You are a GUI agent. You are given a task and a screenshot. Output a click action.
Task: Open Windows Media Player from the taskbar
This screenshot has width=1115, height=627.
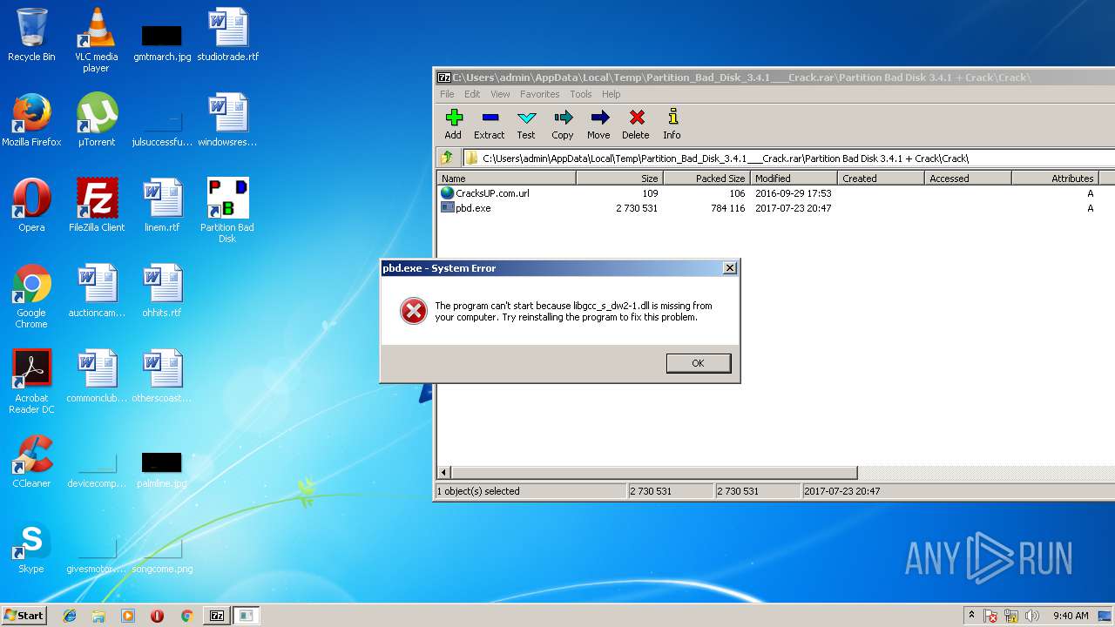pyautogui.click(x=128, y=616)
